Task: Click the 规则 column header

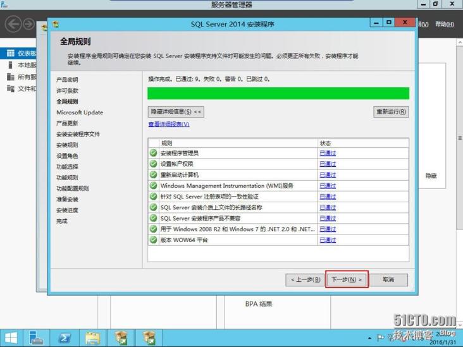Action: [238, 143]
